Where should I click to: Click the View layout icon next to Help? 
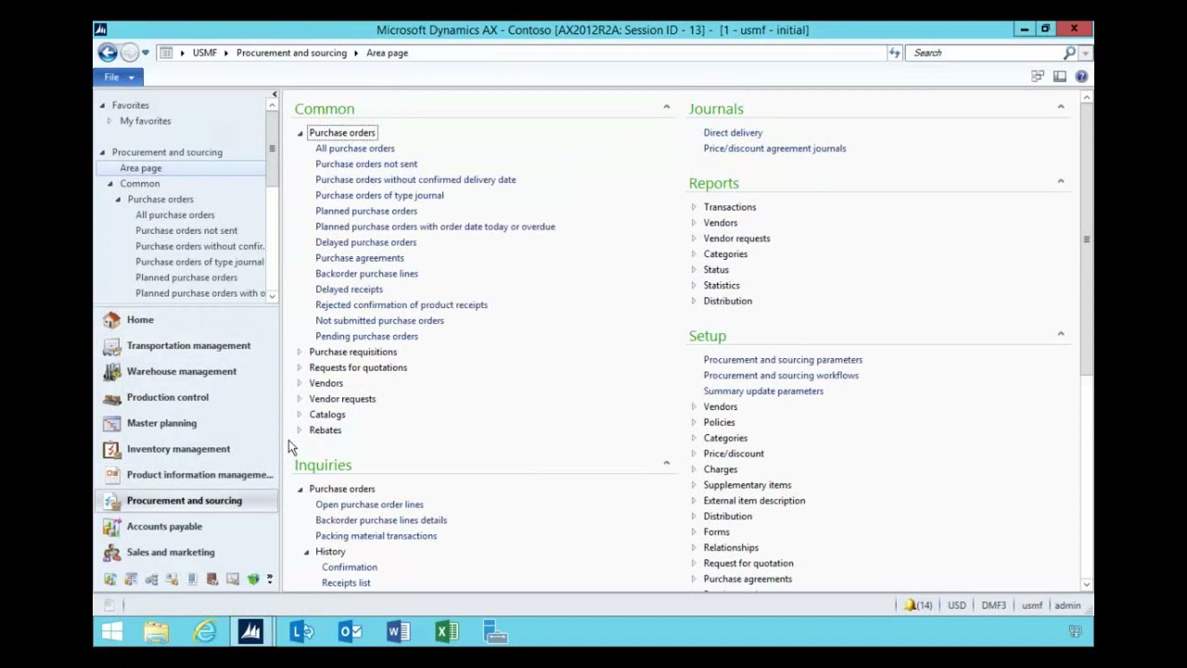pyautogui.click(x=1059, y=77)
